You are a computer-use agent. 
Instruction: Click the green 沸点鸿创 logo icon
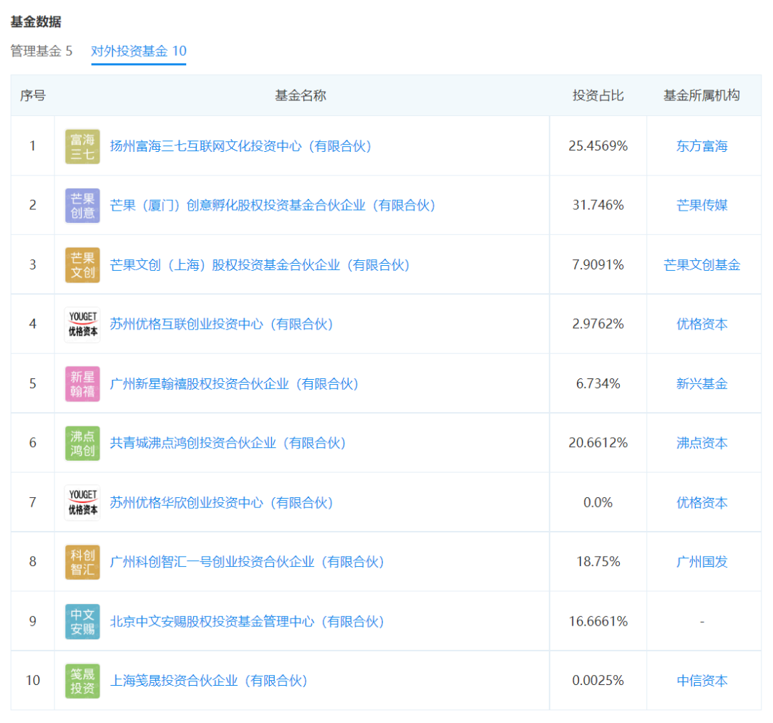82,443
